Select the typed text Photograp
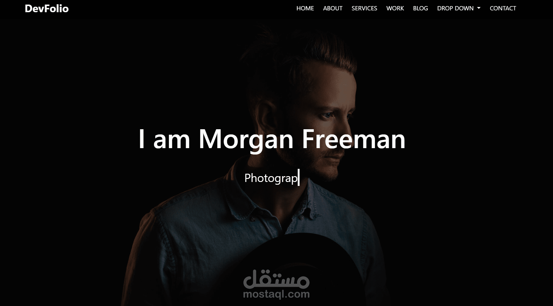The width and height of the screenshot is (553, 306). coord(271,178)
